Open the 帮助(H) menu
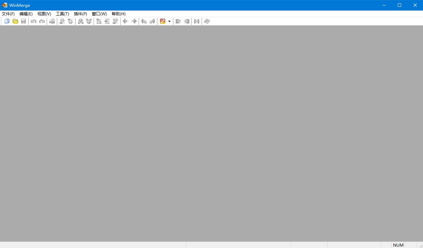The height and width of the screenshot is (248, 423). point(118,14)
